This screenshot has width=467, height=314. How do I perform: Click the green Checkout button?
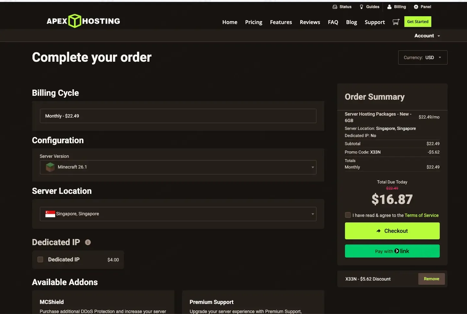[x=392, y=231]
